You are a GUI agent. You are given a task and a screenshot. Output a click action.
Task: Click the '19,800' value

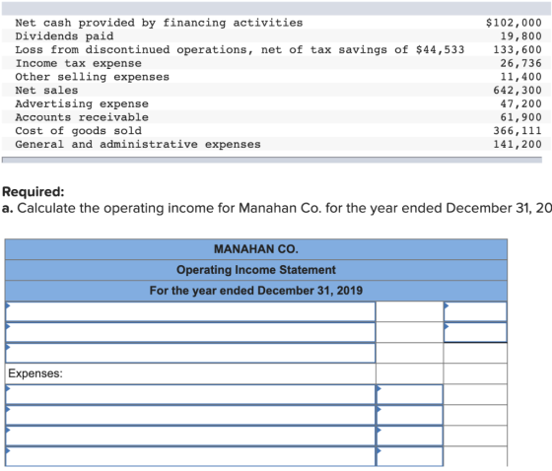[520, 36]
